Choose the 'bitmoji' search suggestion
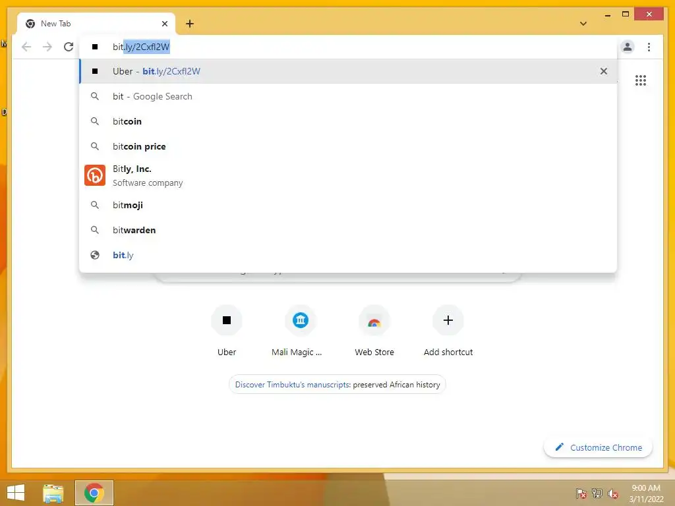The height and width of the screenshot is (506, 675). (x=348, y=206)
